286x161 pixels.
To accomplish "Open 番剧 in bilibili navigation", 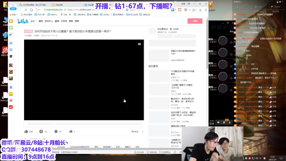I will [x=41, y=21].
